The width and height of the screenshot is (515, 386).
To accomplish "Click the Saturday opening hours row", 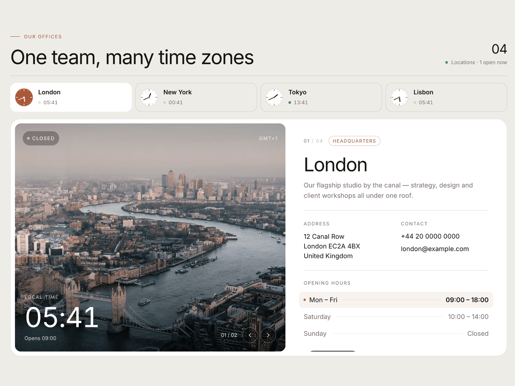I will [x=396, y=317].
